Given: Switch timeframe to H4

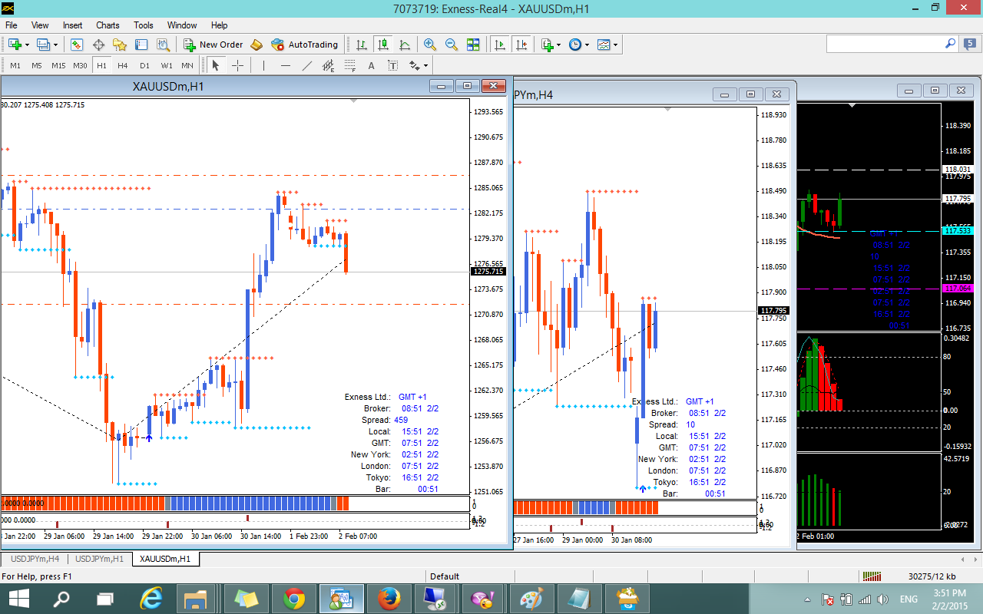Looking at the screenshot, I should (123, 65).
